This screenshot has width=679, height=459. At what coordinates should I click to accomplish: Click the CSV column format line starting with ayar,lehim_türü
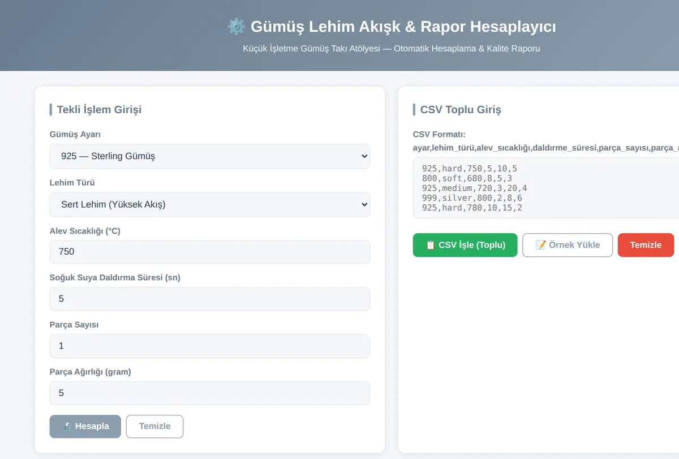[x=546, y=148]
